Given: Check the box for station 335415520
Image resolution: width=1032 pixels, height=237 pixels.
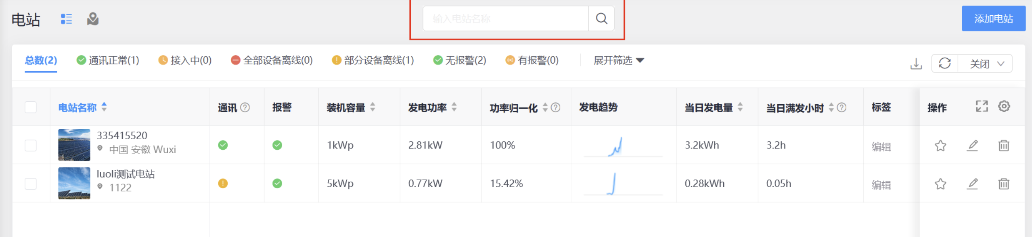Looking at the screenshot, I should pyautogui.click(x=31, y=145).
